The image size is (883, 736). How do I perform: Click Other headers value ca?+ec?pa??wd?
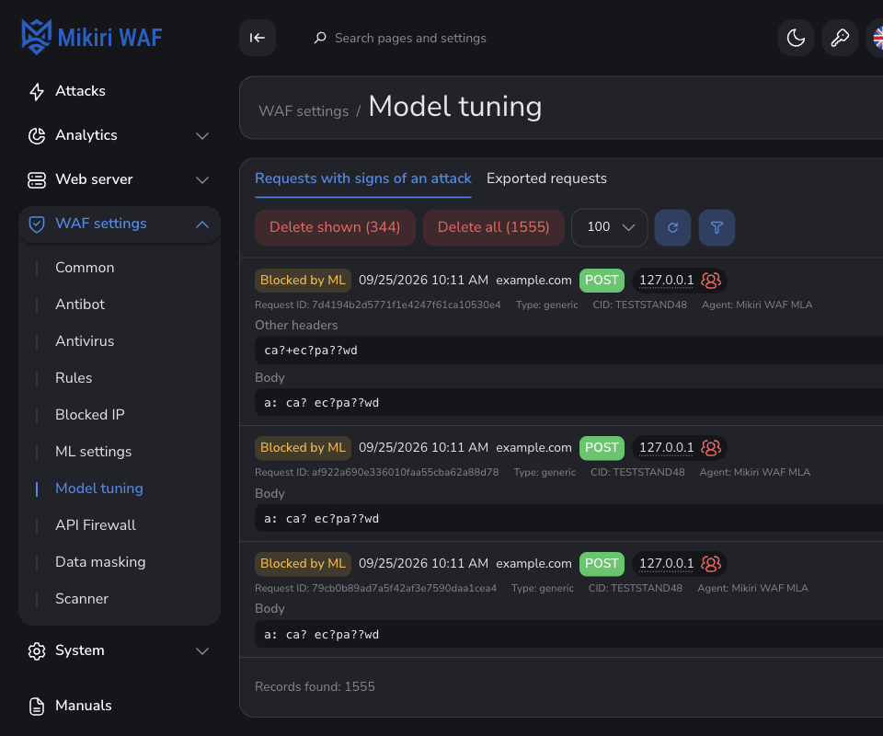(x=311, y=351)
